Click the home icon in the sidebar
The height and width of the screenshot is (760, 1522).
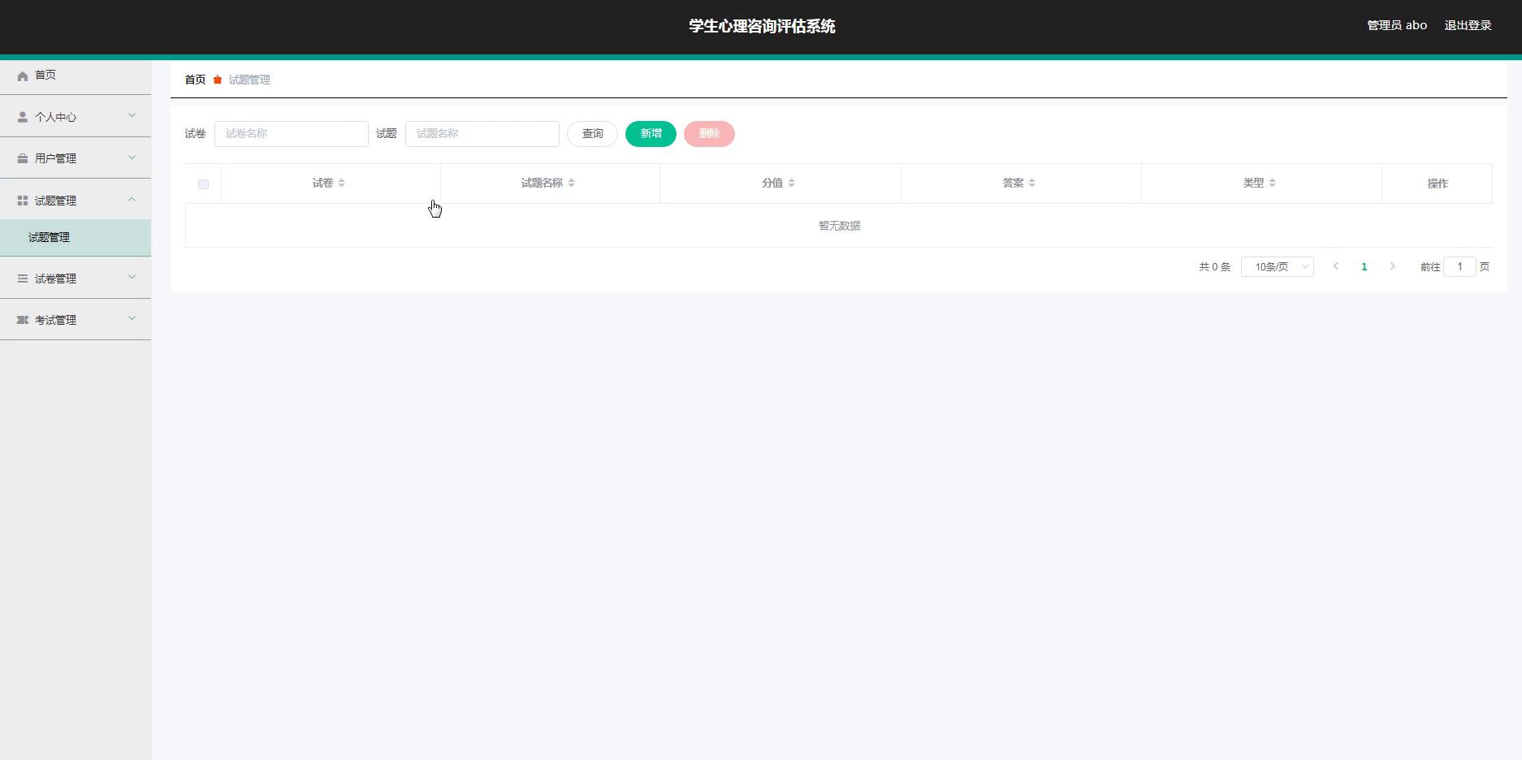(23, 76)
